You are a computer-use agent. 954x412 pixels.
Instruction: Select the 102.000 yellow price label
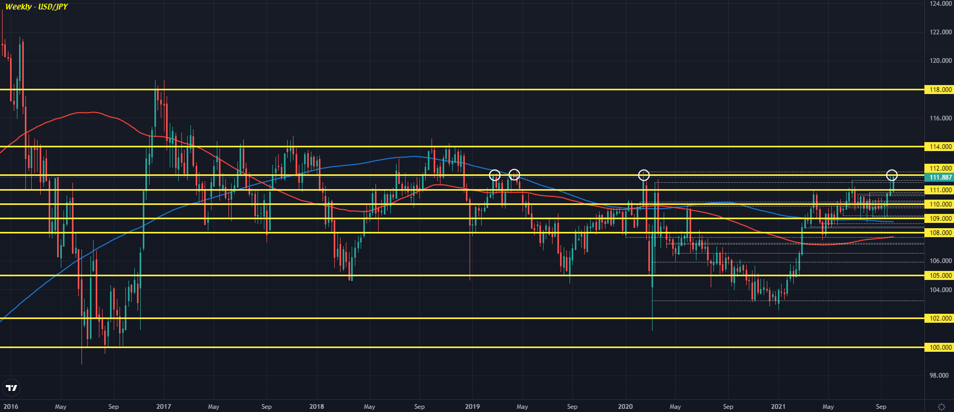[x=939, y=318]
